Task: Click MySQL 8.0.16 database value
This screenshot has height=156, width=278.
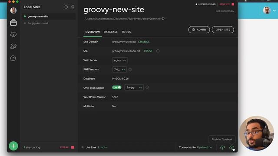Action: point(120,78)
